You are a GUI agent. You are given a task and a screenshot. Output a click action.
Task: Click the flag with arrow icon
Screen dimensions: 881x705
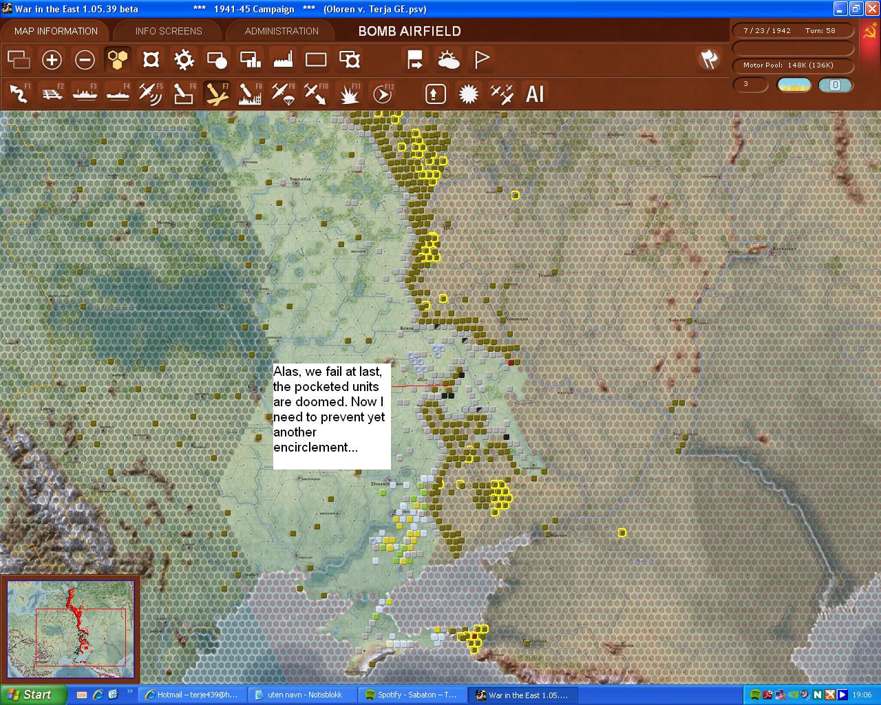pyautogui.click(x=415, y=60)
